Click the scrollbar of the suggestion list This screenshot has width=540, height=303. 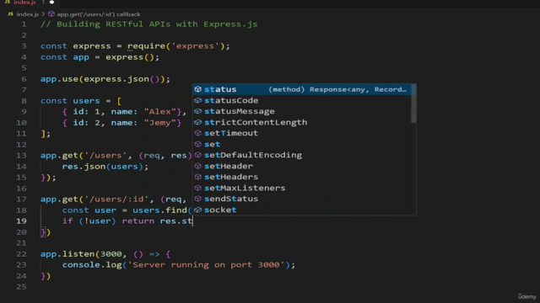point(413,104)
